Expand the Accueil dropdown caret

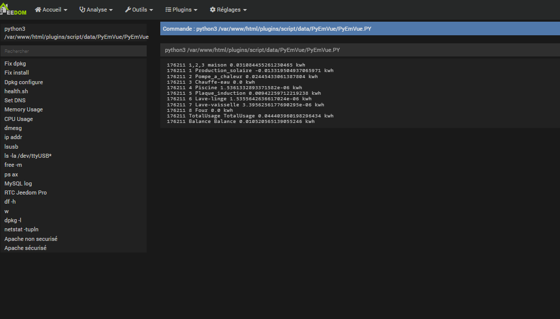point(67,10)
